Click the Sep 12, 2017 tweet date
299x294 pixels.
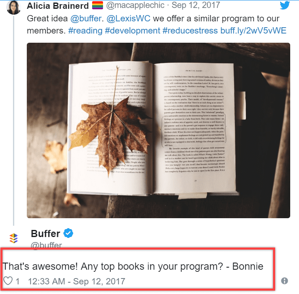196,5
